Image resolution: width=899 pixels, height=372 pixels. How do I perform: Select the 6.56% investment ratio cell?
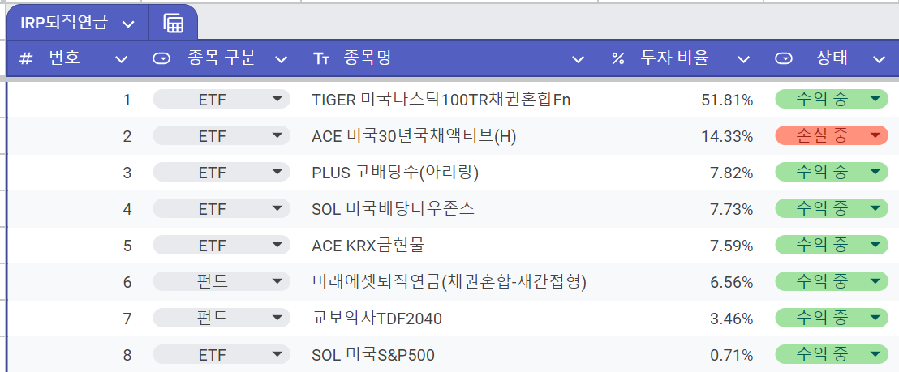coord(681,281)
